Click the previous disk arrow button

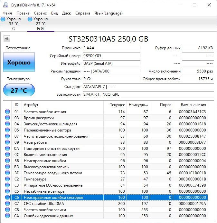pos(7,39)
